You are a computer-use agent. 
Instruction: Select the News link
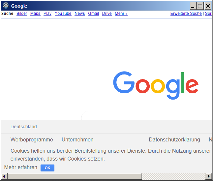(79, 14)
